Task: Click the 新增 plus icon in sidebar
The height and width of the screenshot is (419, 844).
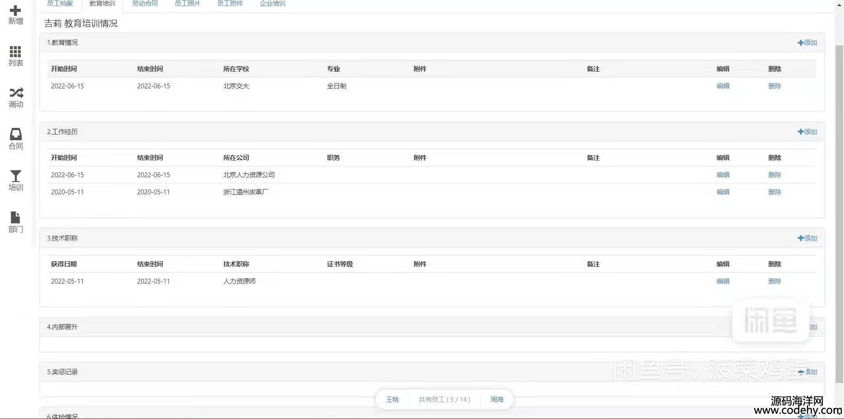Action: coord(15,11)
